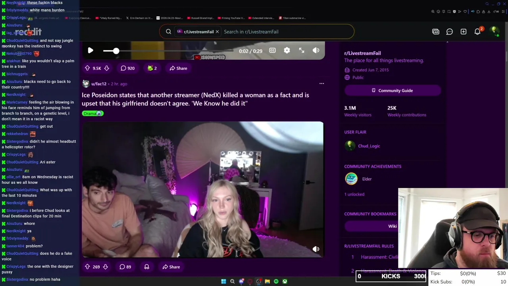This screenshot has width=508, height=286.
Task: Switch to the Titan submarine vi... tab
Action: pos(292,18)
